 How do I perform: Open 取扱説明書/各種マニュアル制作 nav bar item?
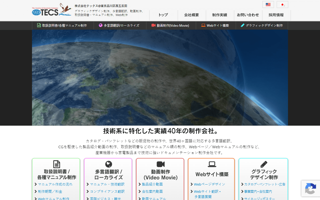(x=63, y=26)
